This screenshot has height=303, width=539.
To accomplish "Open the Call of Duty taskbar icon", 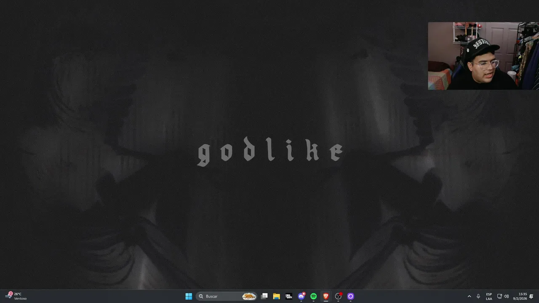I will tap(288, 296).
